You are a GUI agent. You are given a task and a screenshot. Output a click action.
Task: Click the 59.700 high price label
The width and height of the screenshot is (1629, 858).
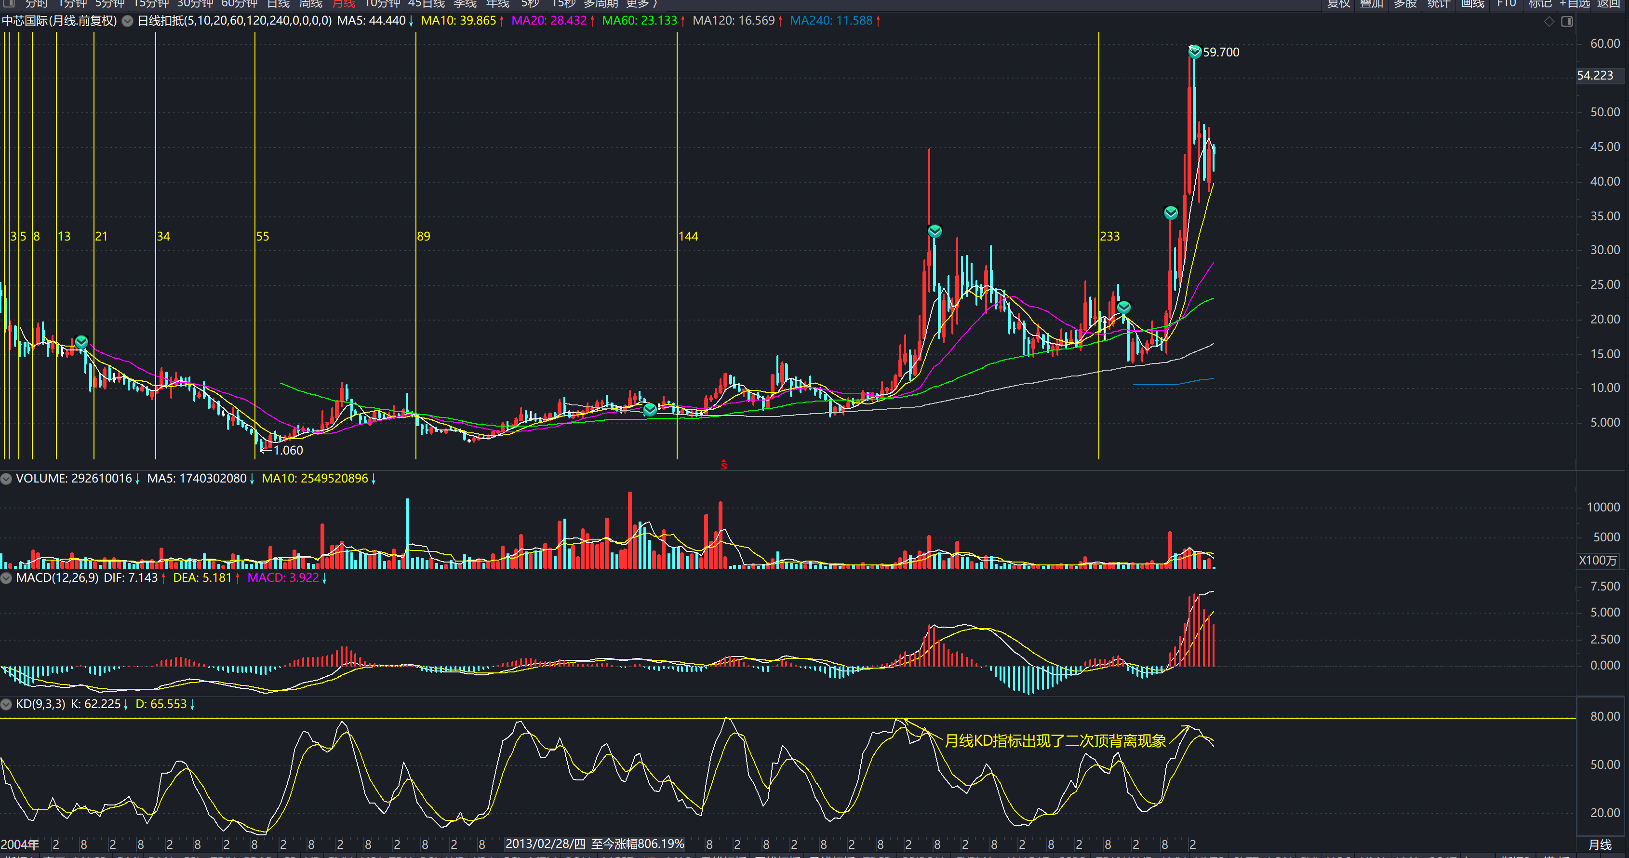pyautogui.click(x=1221, y=53)
